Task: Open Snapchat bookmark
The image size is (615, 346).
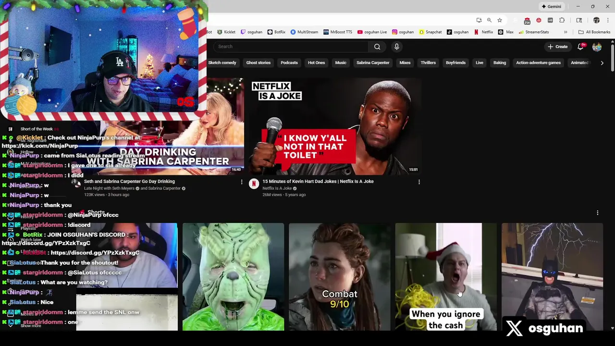Action: pos(430,32)
